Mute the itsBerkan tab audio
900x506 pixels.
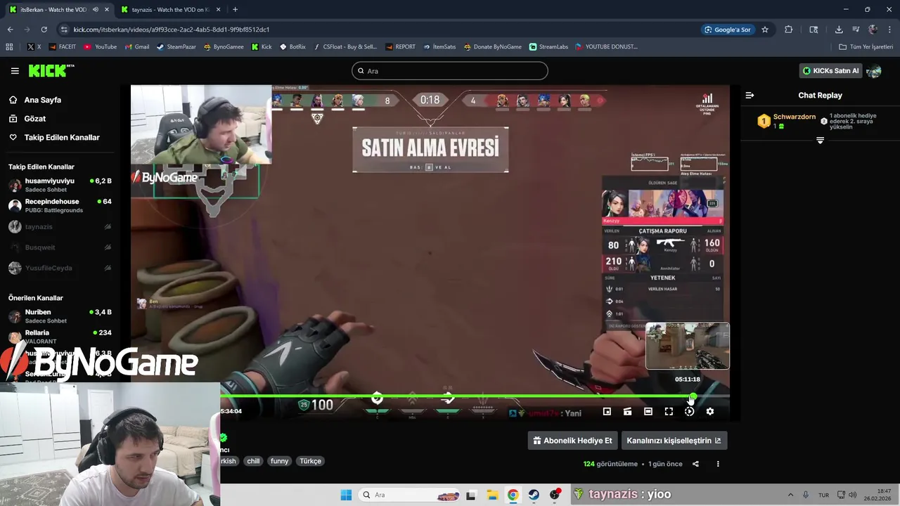[95, 10]
